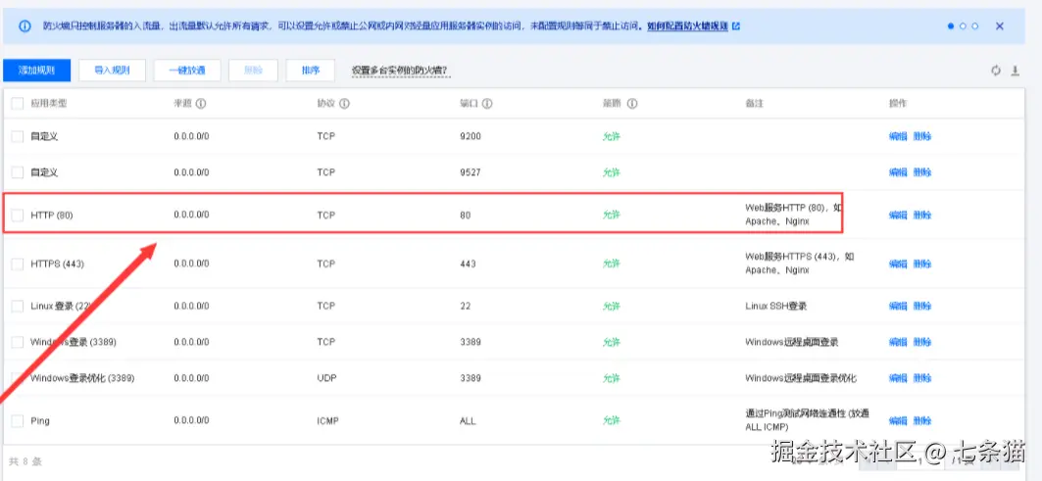
Task: Select the third banner carousel dot
Action: (x=975, y=25)
